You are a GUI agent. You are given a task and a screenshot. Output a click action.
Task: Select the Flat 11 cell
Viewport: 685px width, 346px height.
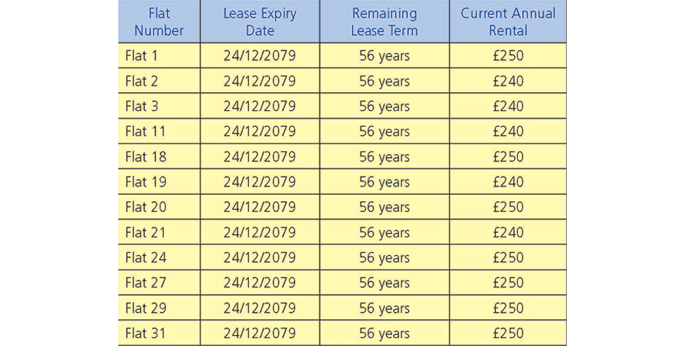point(159,131)
